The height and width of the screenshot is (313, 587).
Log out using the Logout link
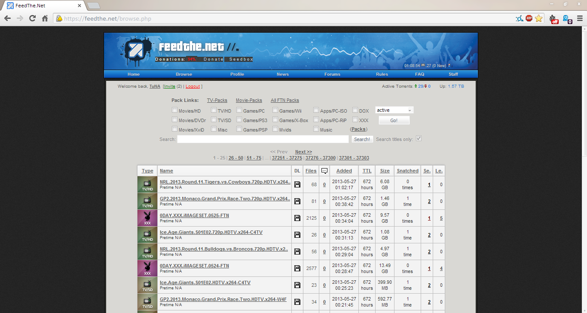(193, 86)
